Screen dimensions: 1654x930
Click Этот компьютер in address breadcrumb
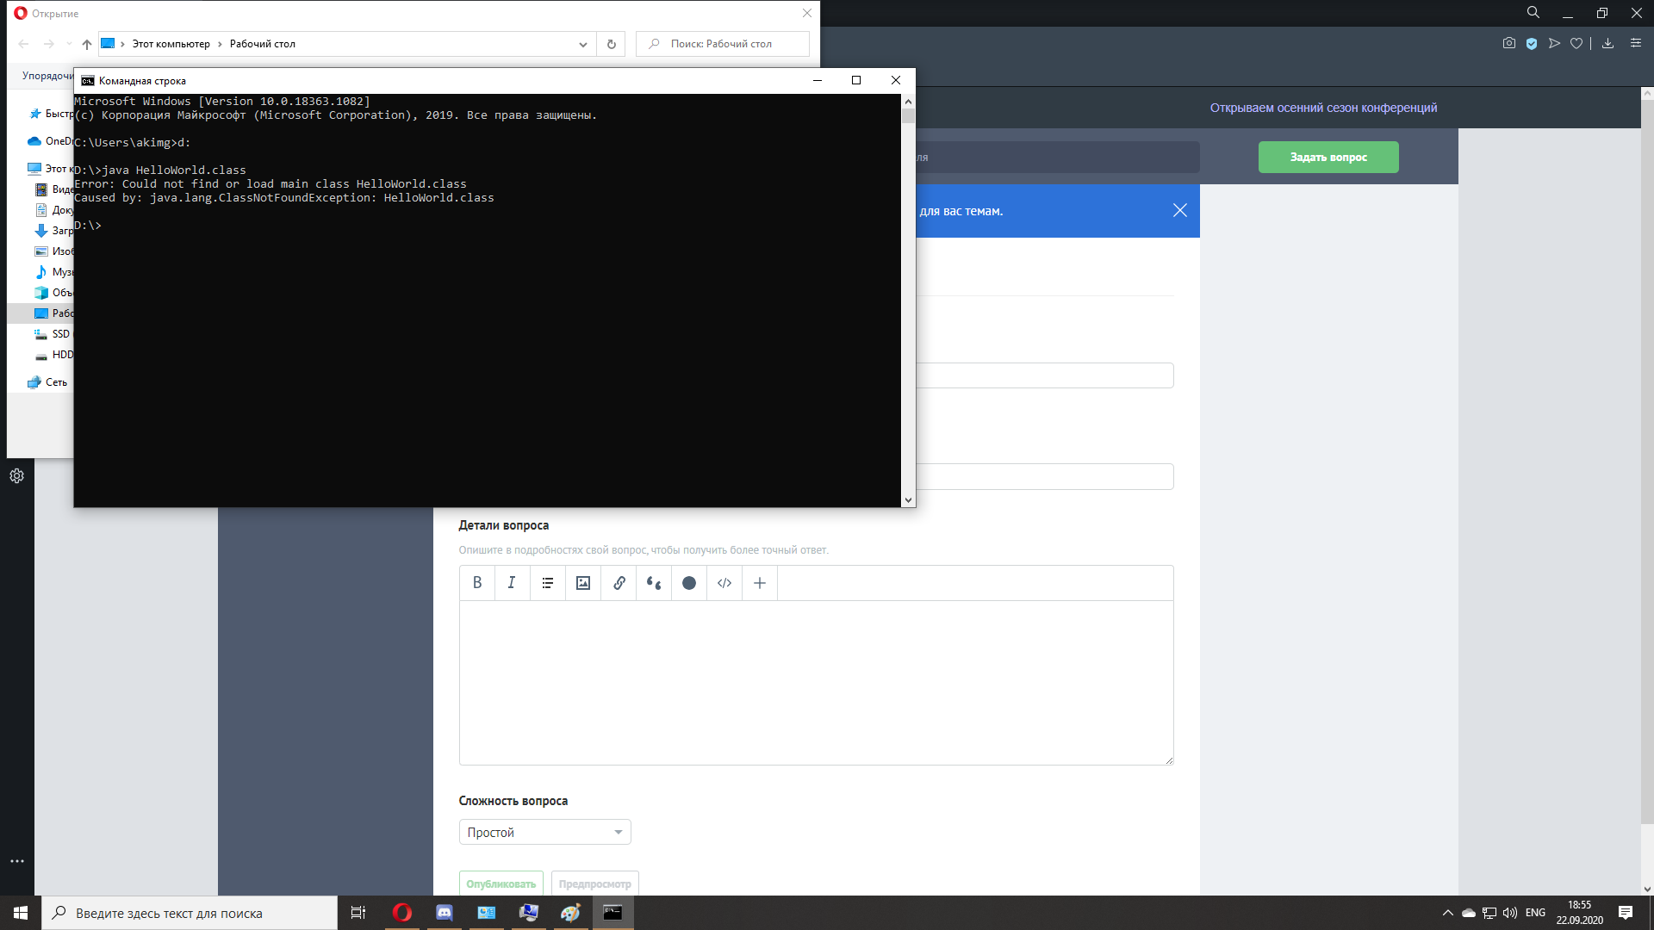point(171,44)
